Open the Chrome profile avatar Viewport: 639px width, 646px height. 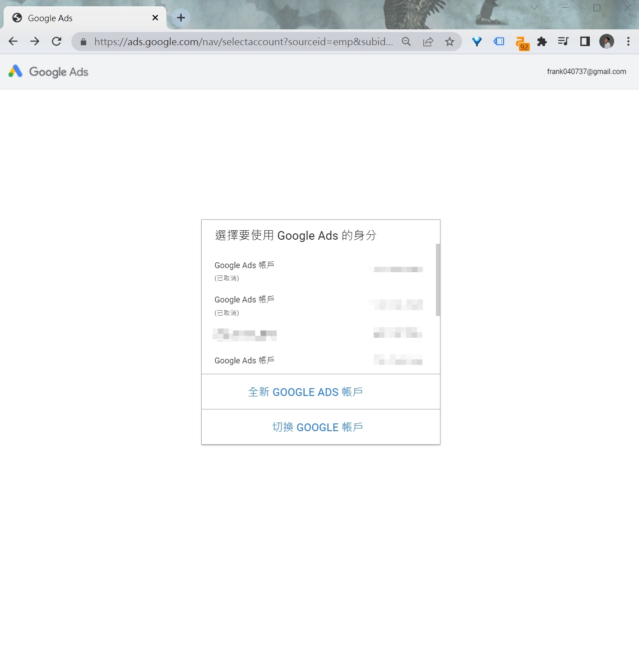606,42
